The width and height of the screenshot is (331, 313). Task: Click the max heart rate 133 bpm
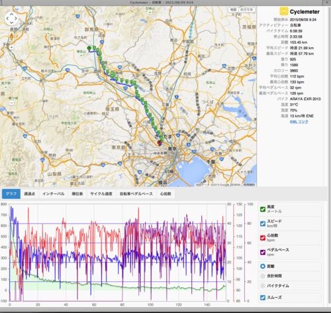tap(297, 82)
